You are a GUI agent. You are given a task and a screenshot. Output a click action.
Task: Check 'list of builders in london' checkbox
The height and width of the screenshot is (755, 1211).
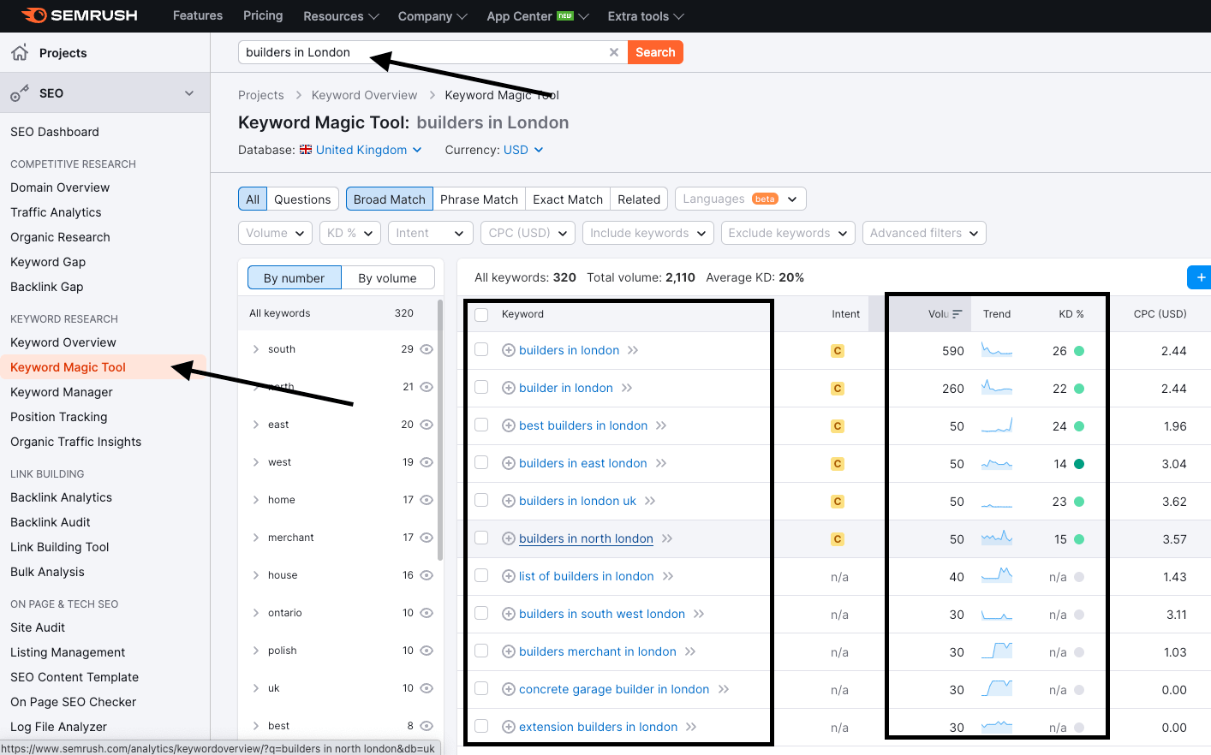coord(481,575)
